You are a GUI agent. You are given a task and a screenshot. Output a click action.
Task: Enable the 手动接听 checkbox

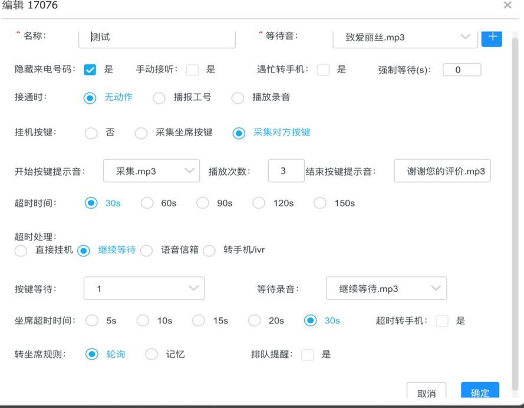pos(192,70)
